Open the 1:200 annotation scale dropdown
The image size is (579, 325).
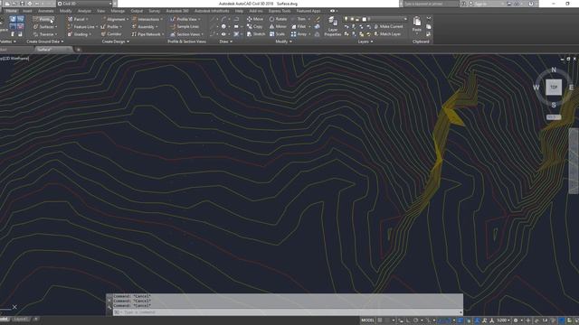(503, 320)
